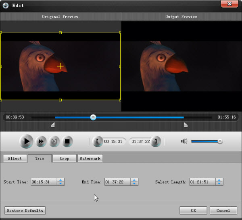
Task: Click the left trim start marker
Action: (x=53, y=125)
